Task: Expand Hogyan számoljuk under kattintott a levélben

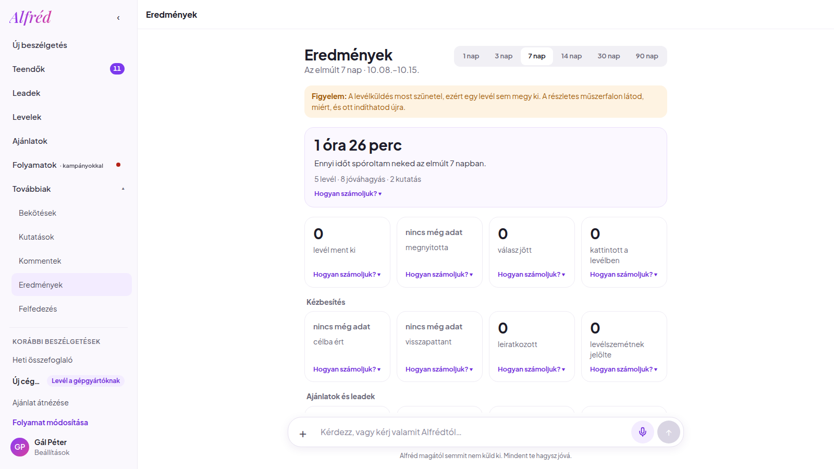Action: 623,275
